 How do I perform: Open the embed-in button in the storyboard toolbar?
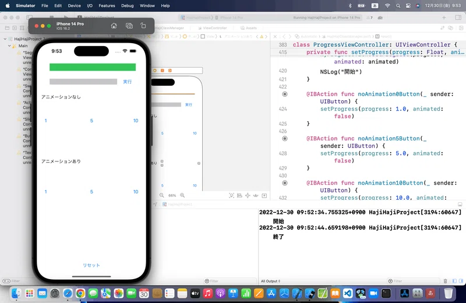point(264,195)
